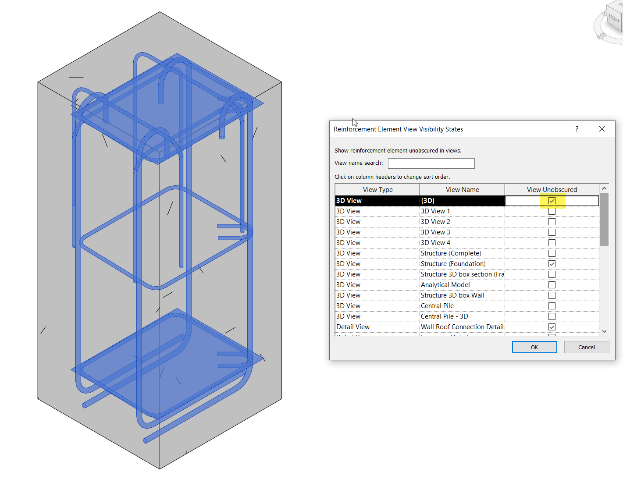Image resolution: width=623 pixels, height=486 pixels.
Task: Cancel the visibility states dialog
Action: (x=586, y=347)
